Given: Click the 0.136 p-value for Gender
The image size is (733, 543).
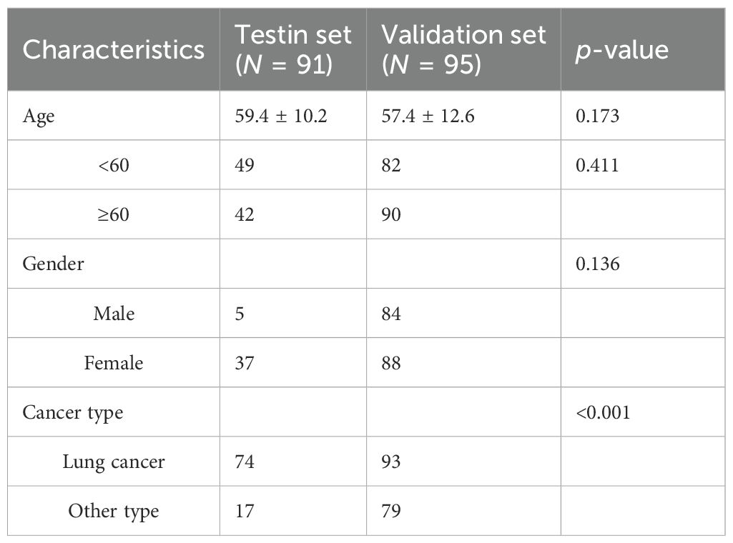Looking at the screenshot, I should coord(597,264).
